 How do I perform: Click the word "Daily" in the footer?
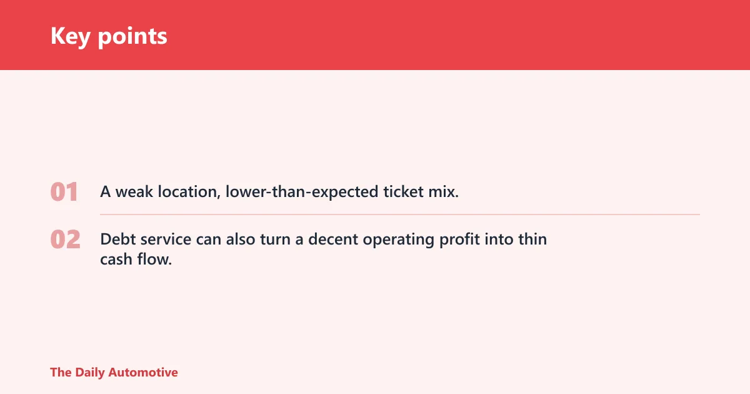click(90, 372)
